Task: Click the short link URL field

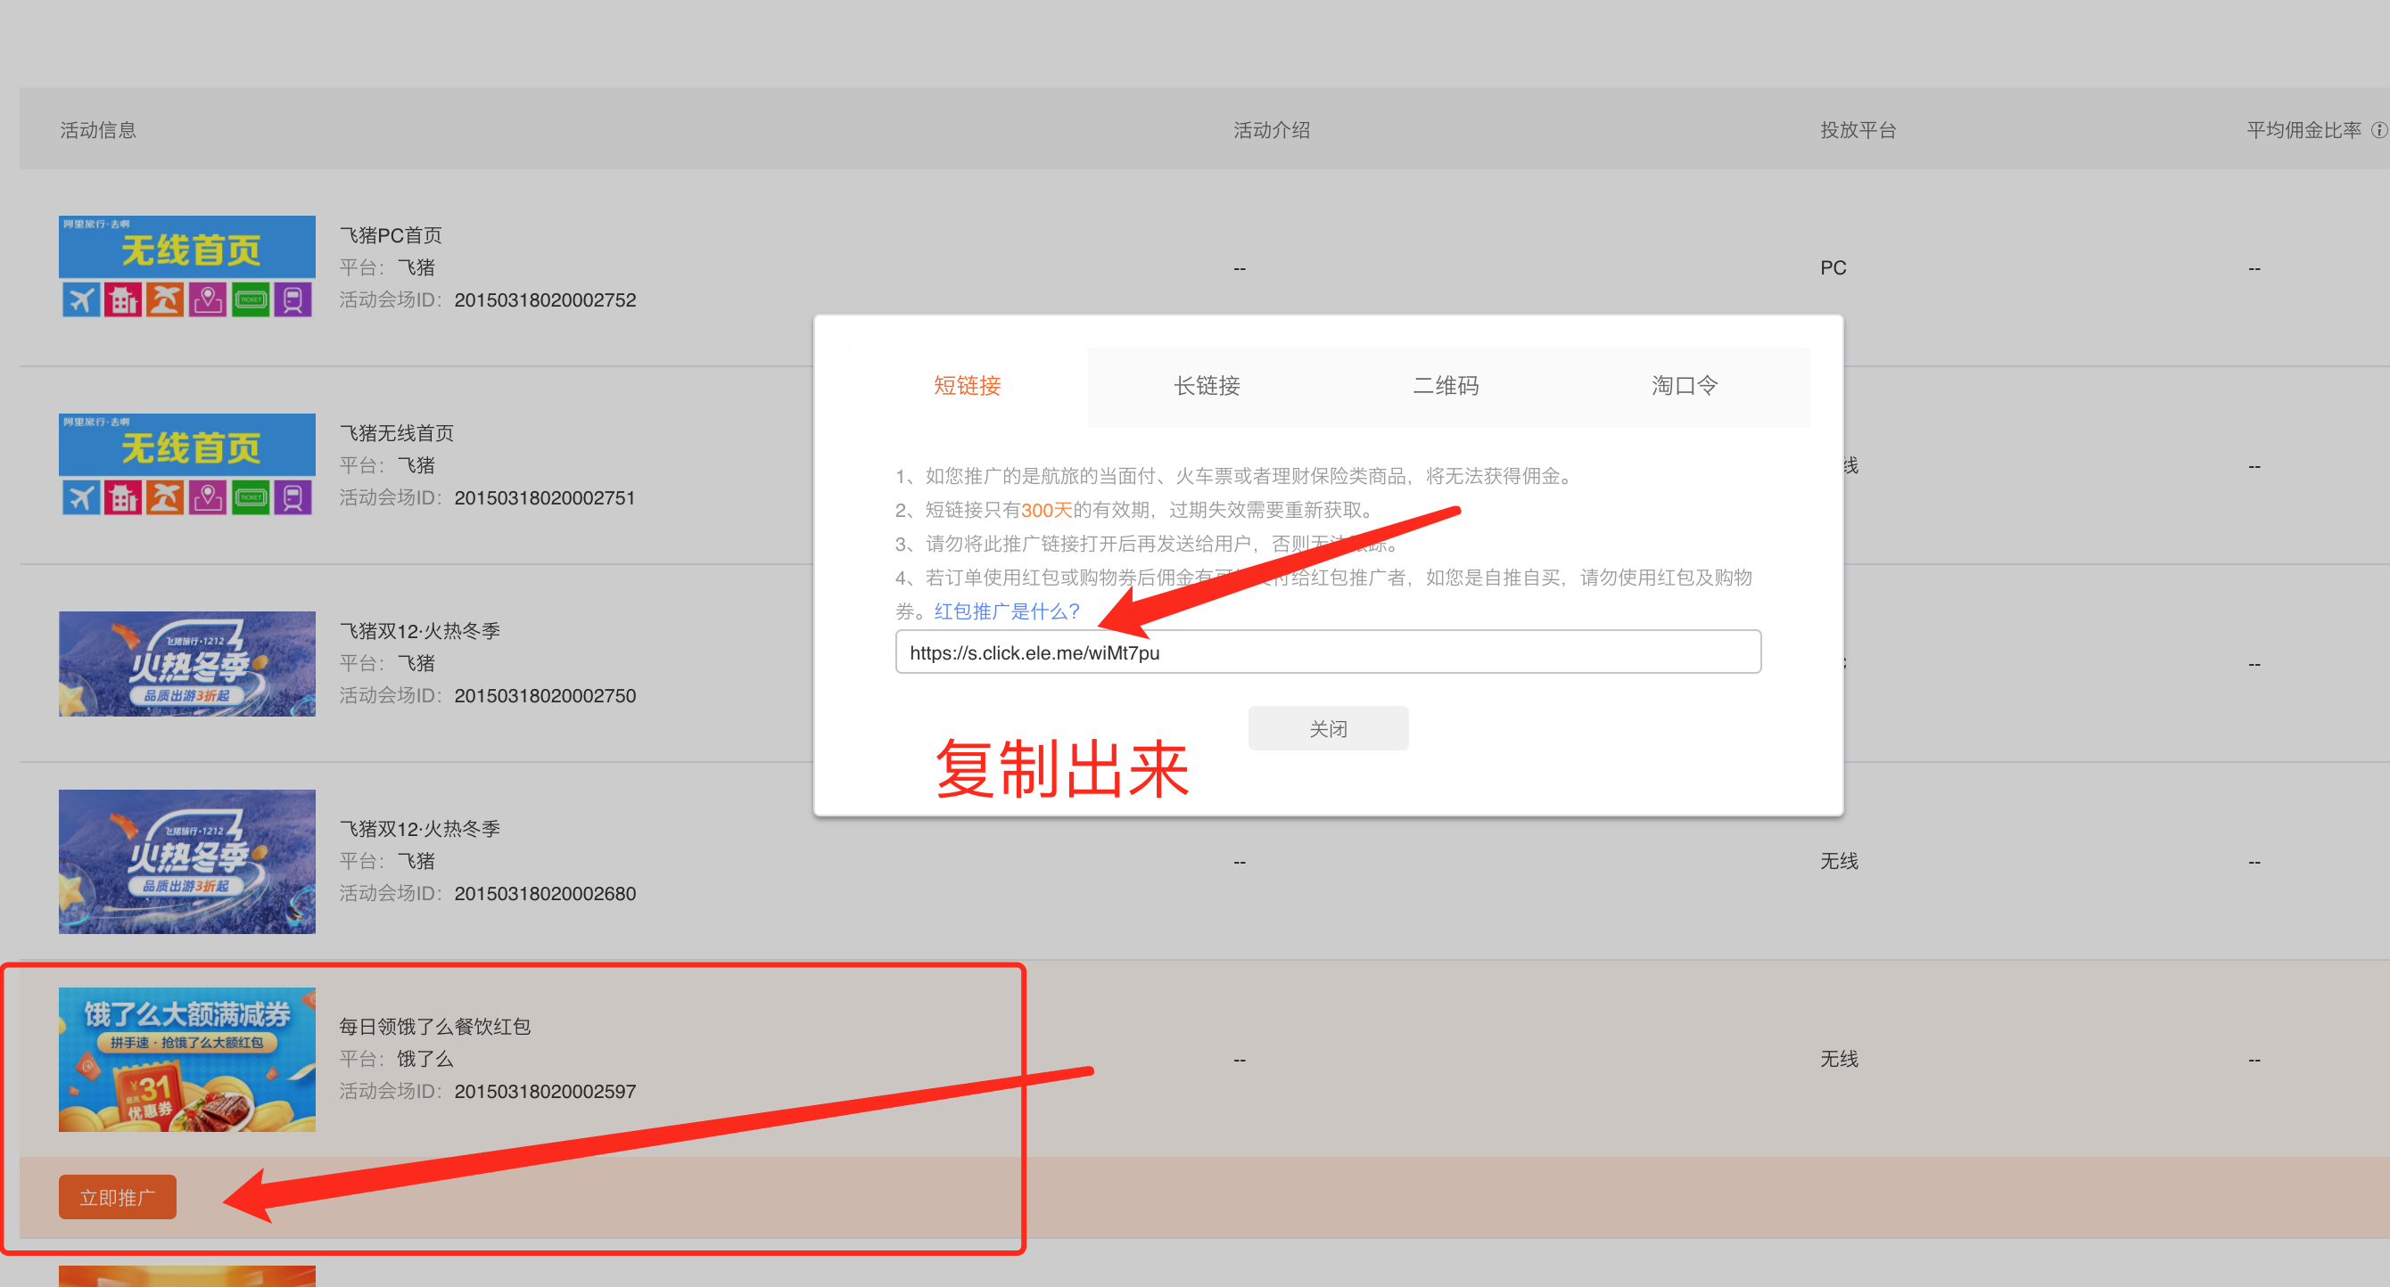Action: coord(1328,652)
